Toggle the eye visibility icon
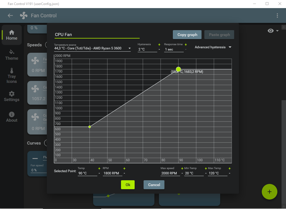Image resolution: width=286 pixels, height=209 pixels. pyautogui.click(x=270, y=31)
